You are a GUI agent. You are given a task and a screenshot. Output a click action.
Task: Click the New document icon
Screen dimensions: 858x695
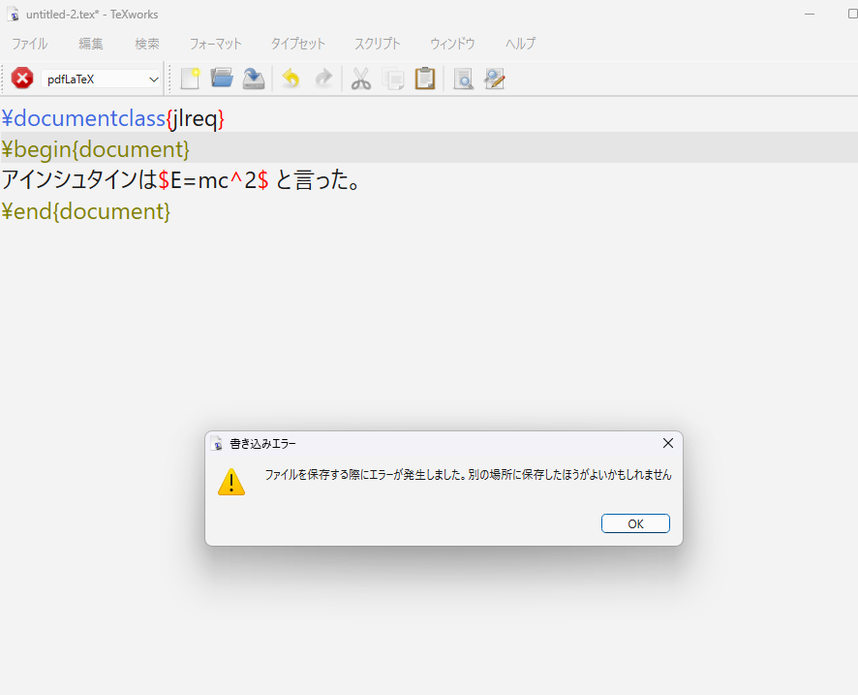(x=191, y=79)
